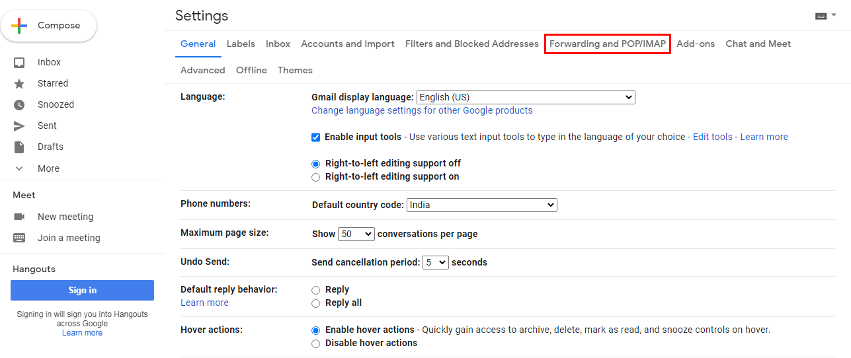Click the Compose plus icon

[x=20, y=26]
